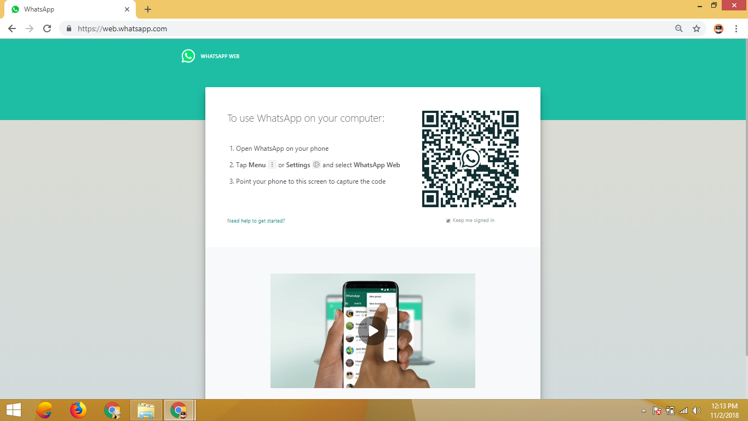Open the Action Center flag icon

[657, 411]
